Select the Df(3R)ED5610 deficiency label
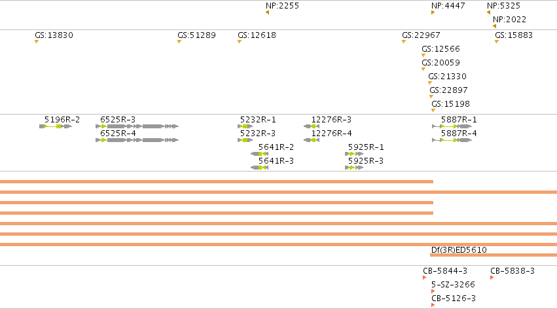557x309 pixels. (459, 250)
